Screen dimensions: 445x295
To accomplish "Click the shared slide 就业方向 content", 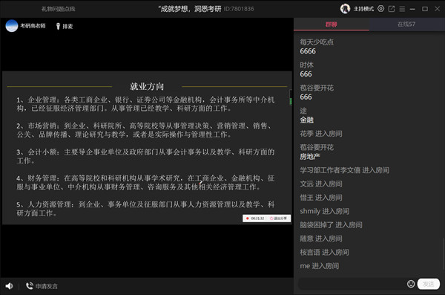I will 147,148.
